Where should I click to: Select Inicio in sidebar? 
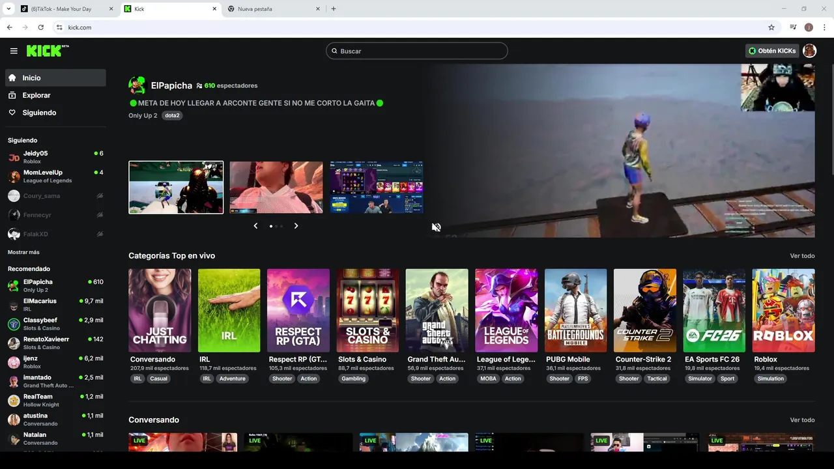(55, 78)
